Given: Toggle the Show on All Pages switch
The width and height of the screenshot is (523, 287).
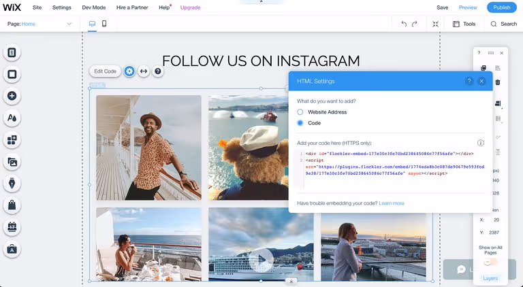Looking at the screenshot, I should pos(490,263).
